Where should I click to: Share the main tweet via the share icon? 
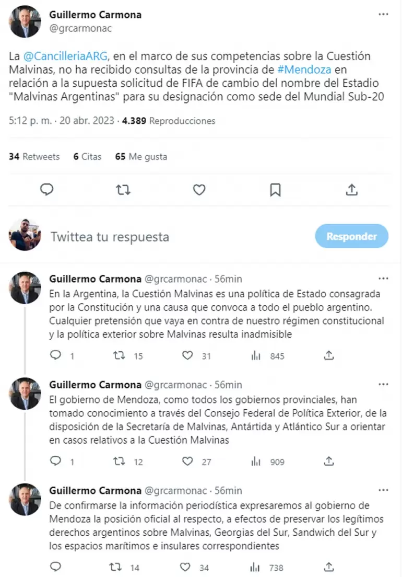[x=351, y=190]
